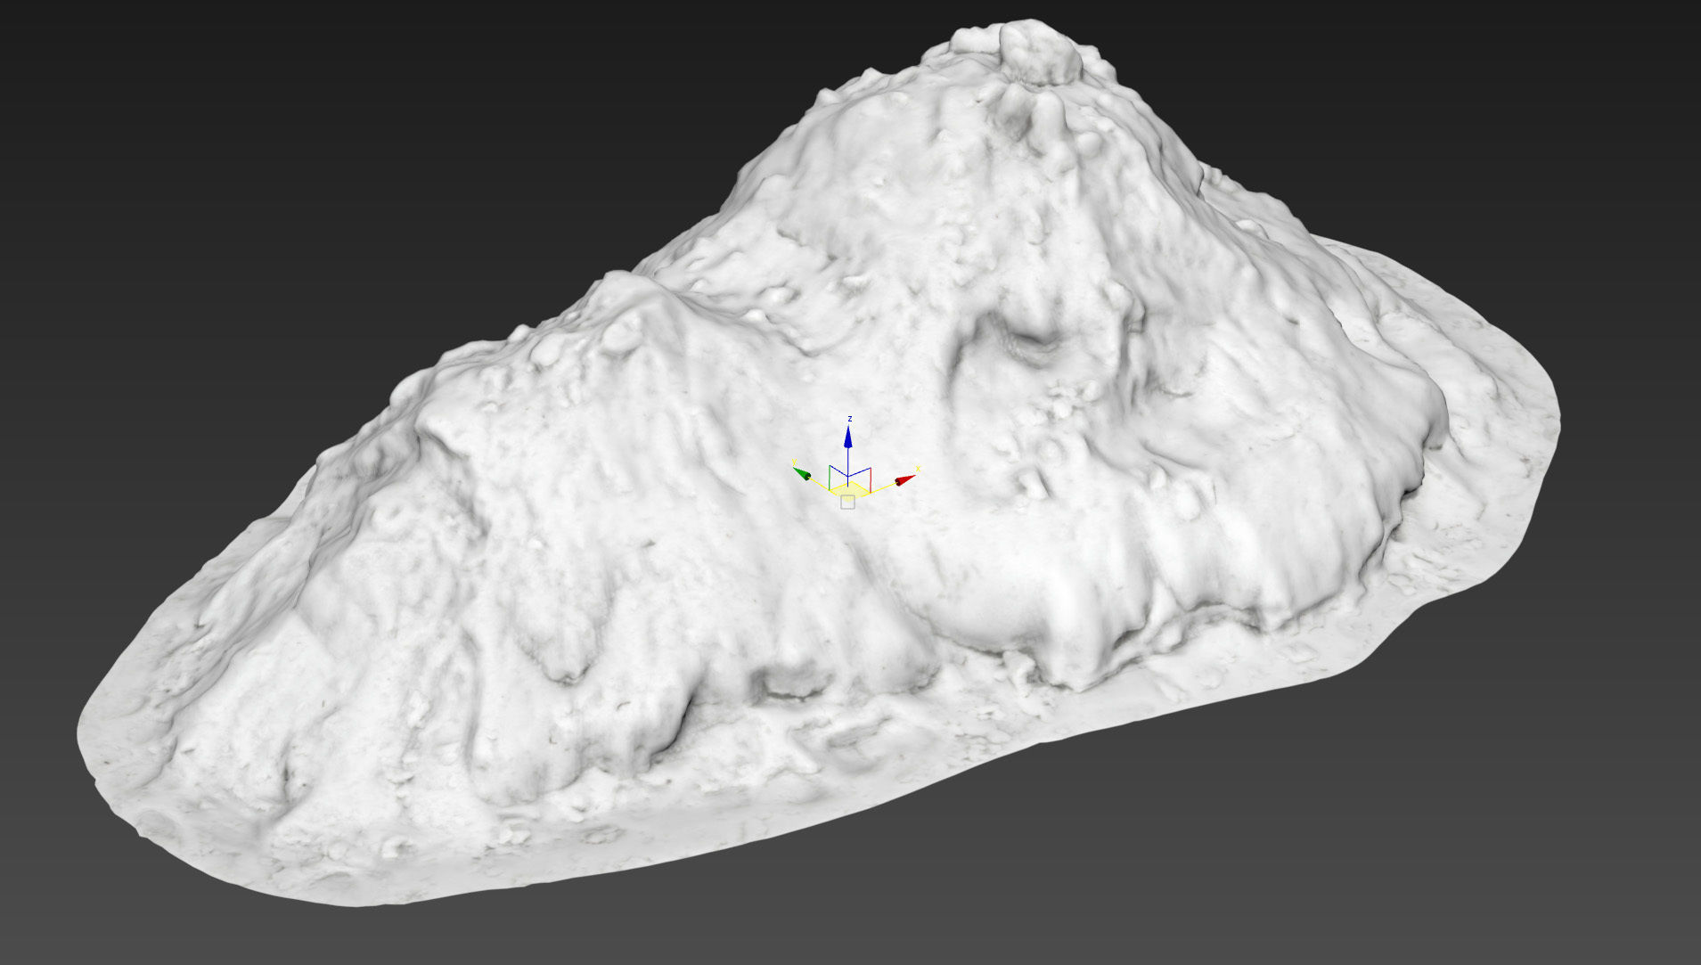Click the small gray square below the gizmo
Screen dimensions: 1701x965
[847, 503]
